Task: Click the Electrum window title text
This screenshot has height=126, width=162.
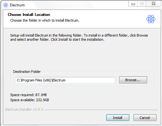Action: click(x=17, y=5)
